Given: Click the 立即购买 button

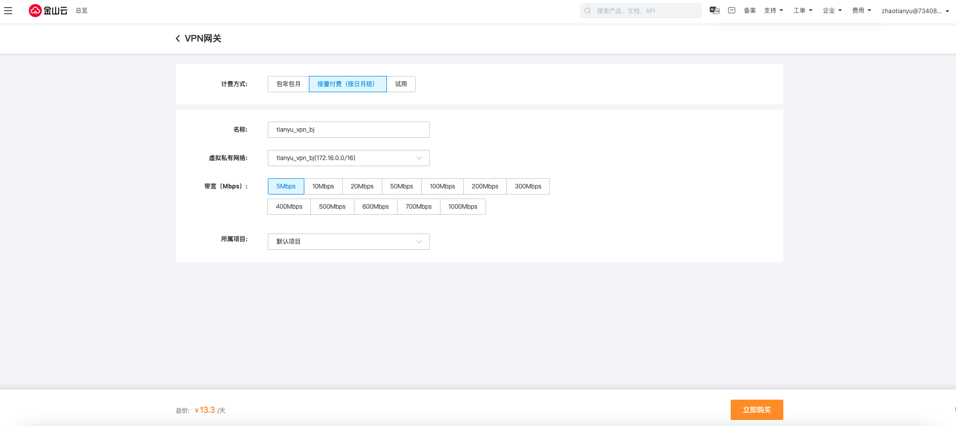Looking at the screenshot, I should (x=756, y=410).
